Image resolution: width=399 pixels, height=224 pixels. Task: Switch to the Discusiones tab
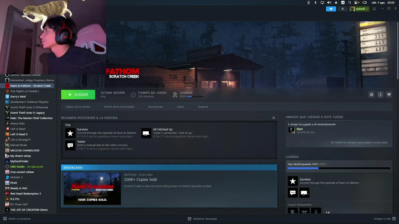click(x=156, y=107)
